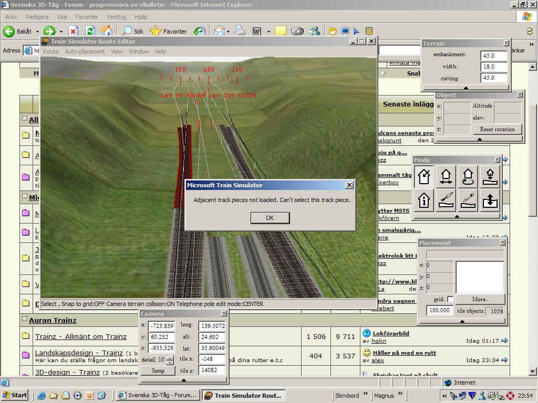Open the 'Trainz - Allmänt om Trainz' forum link

click(81, 336)
